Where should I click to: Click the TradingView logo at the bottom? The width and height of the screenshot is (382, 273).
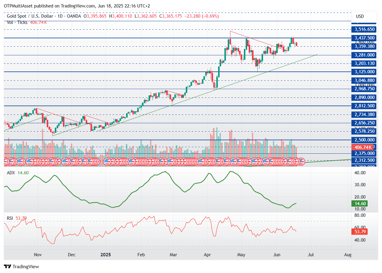tap(21, 266)
